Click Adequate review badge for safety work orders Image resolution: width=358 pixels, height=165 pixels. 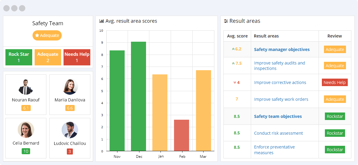click(x=335, y=99)
